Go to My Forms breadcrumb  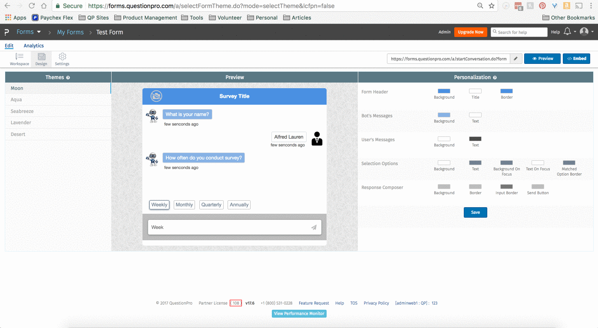(70, 32)
